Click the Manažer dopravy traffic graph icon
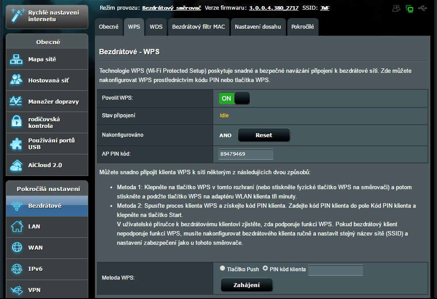Image resolution: width=437 pixels, height=299 pixels. click(16, 101)
